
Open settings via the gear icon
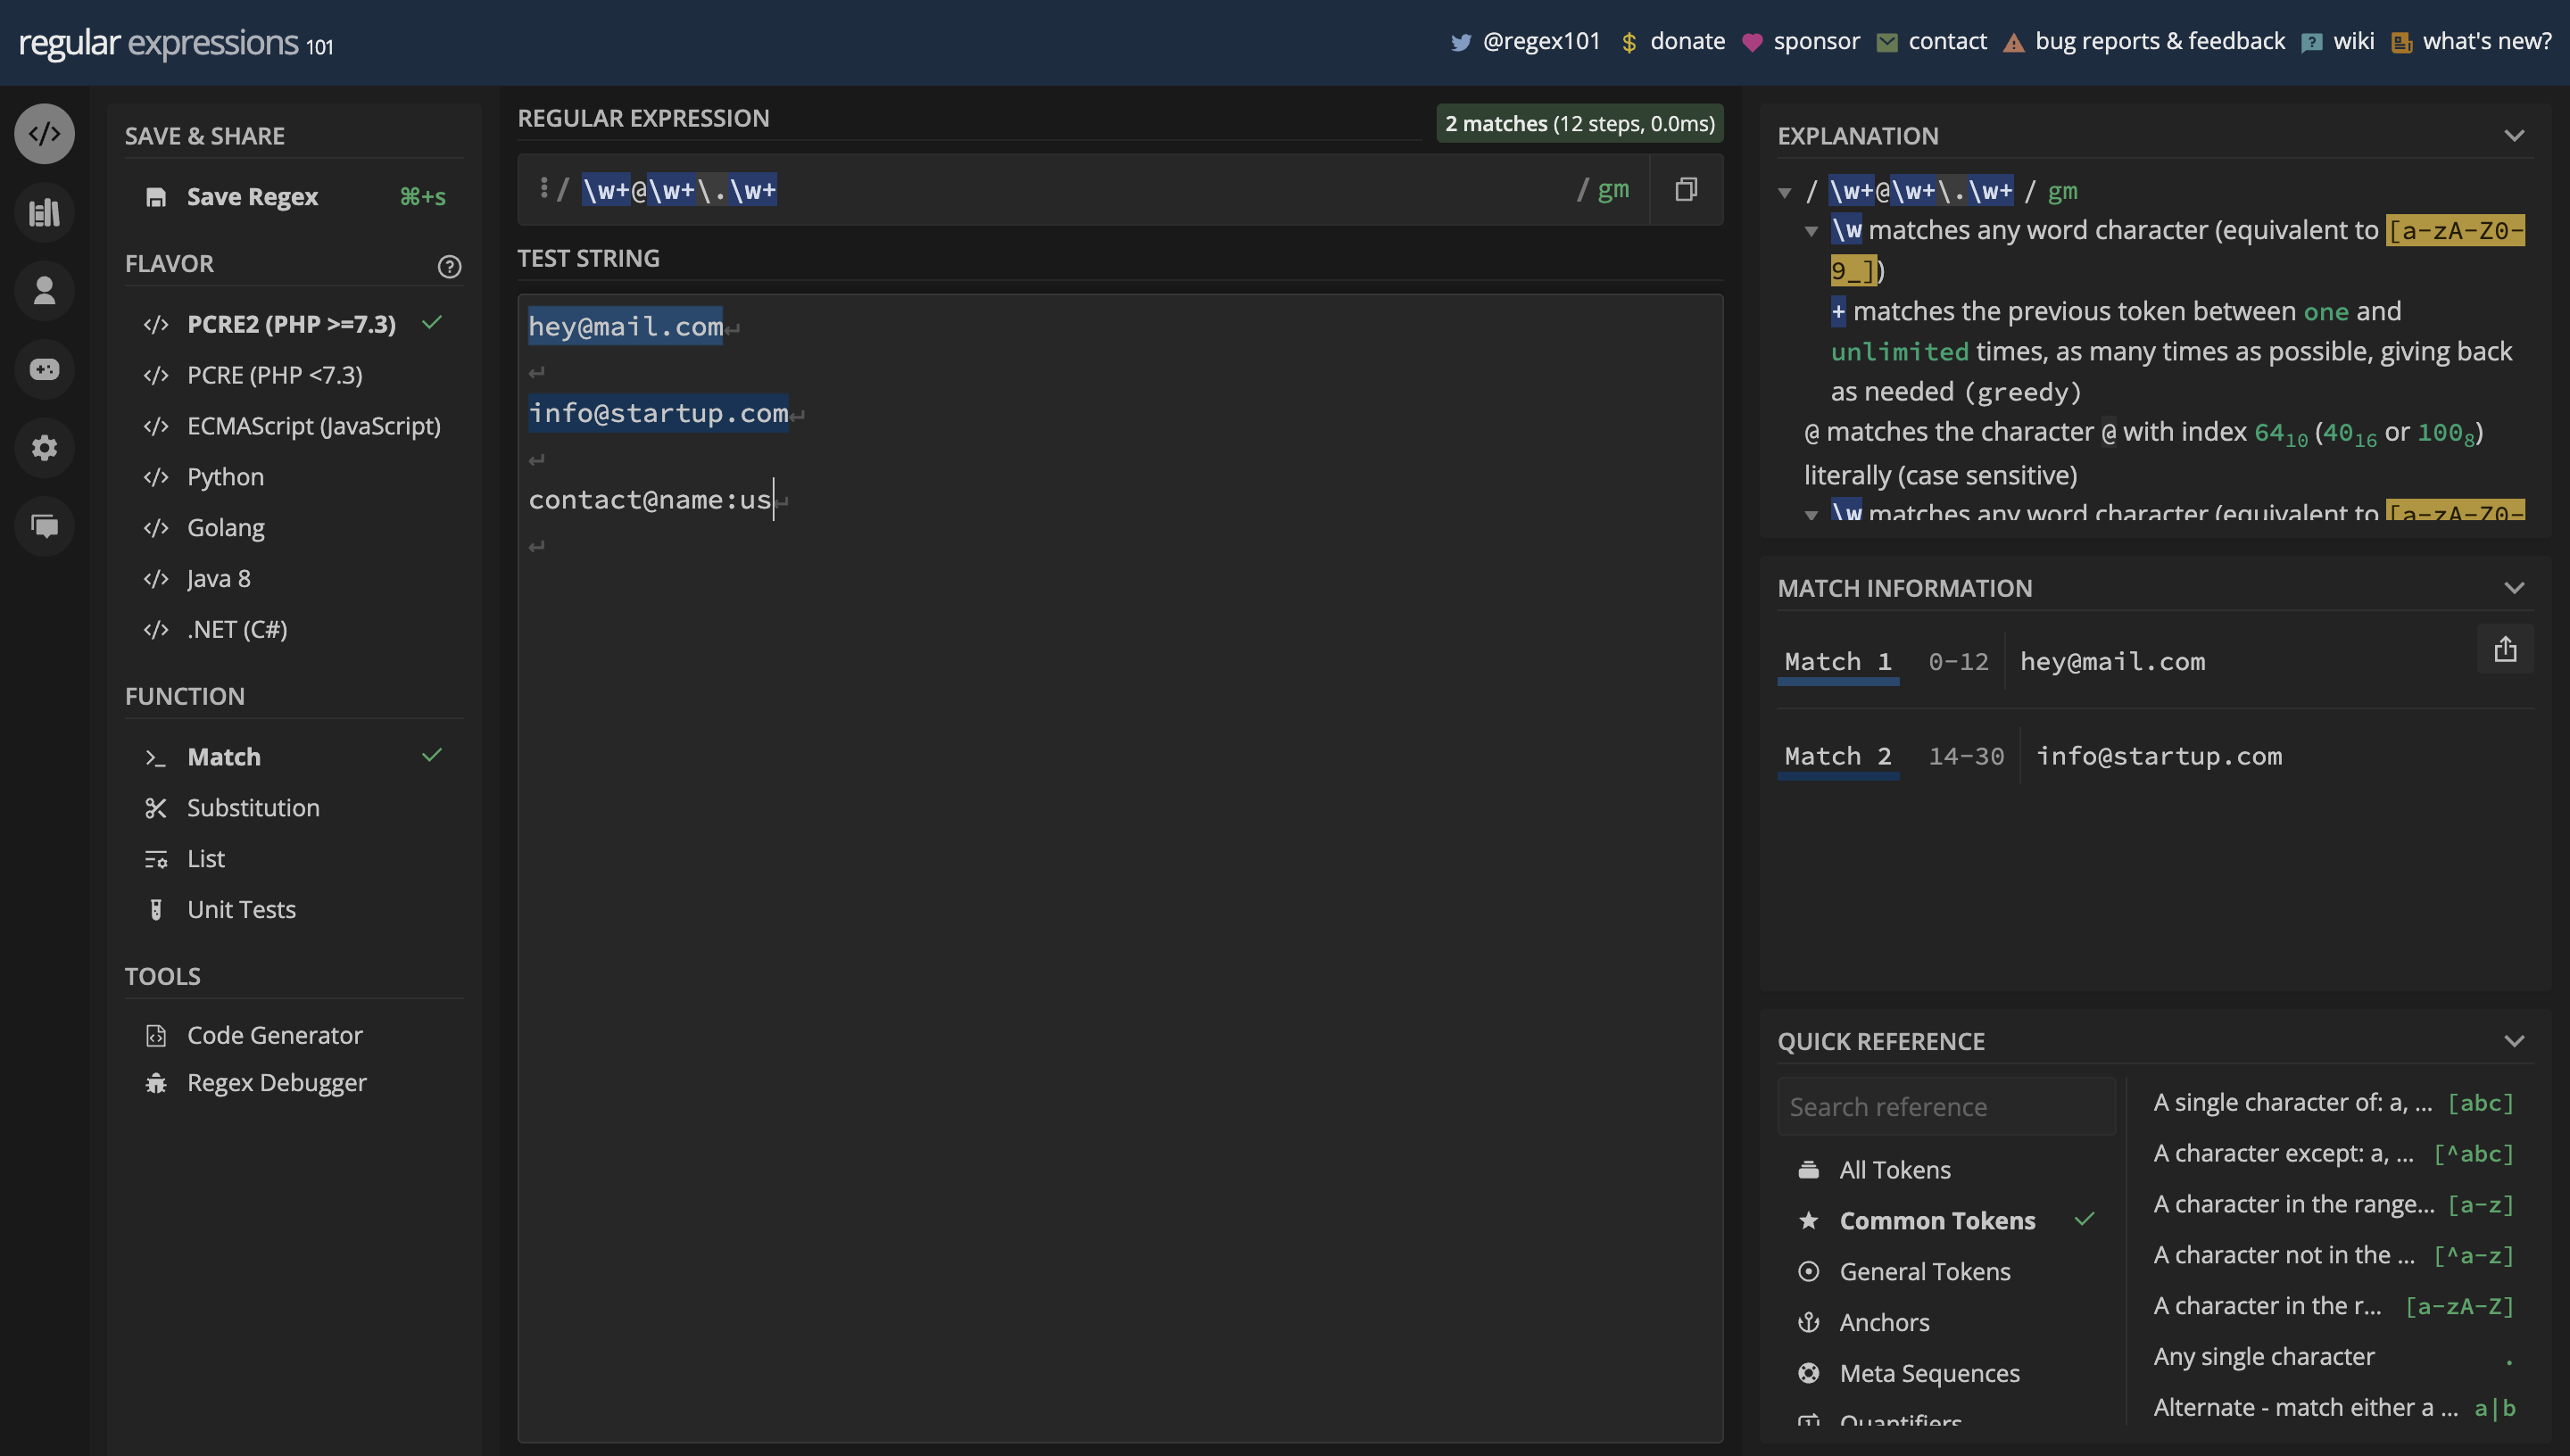[x=44, y=447]
